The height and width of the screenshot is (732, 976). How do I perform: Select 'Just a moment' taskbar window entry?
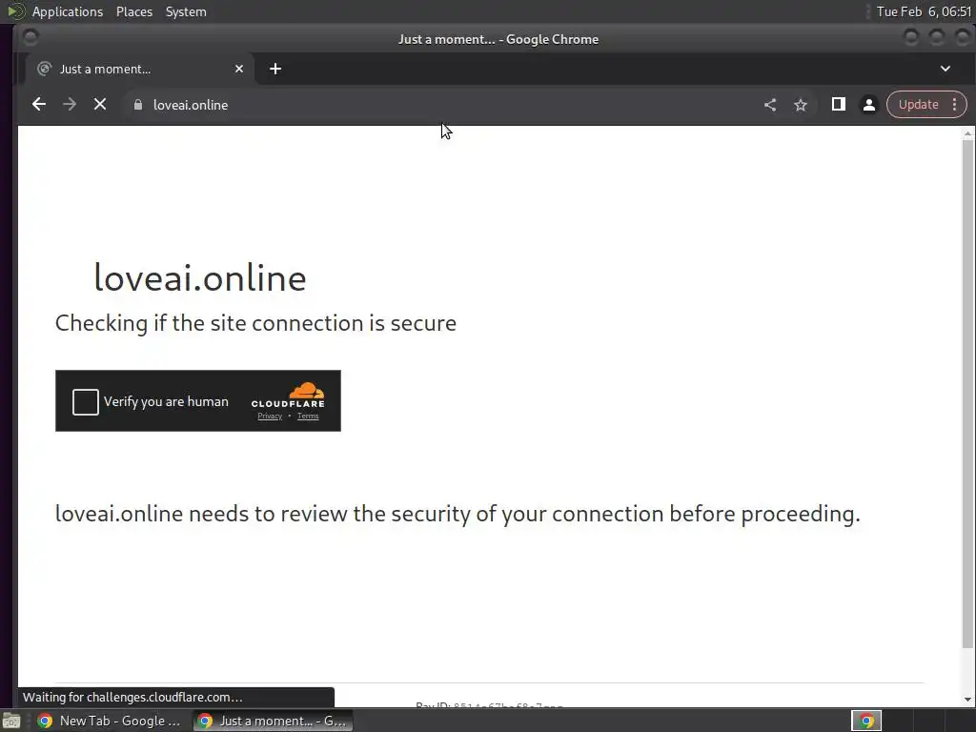(x=273, y=721)
